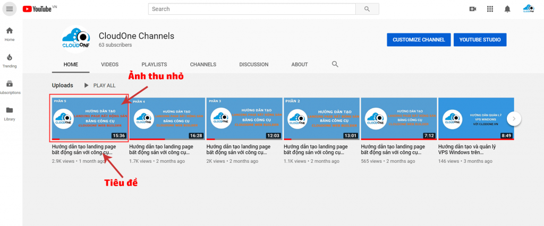Click inside the Search field
Image resolution: width=544 pixels, height=226 pixels.
coord(252,9)
